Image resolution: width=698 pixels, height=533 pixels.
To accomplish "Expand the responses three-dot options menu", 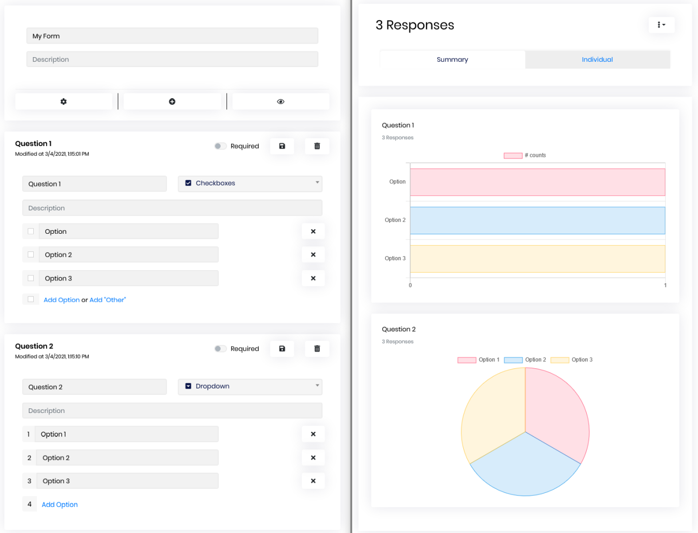I will (x=661, y=25).
